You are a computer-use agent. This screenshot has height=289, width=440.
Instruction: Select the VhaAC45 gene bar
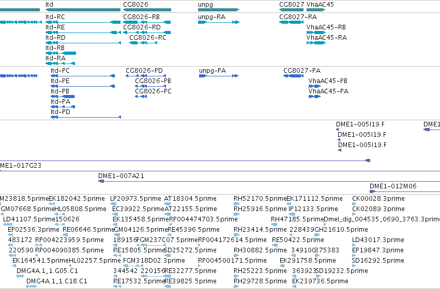pyautogui.click(x=316, y=10)
